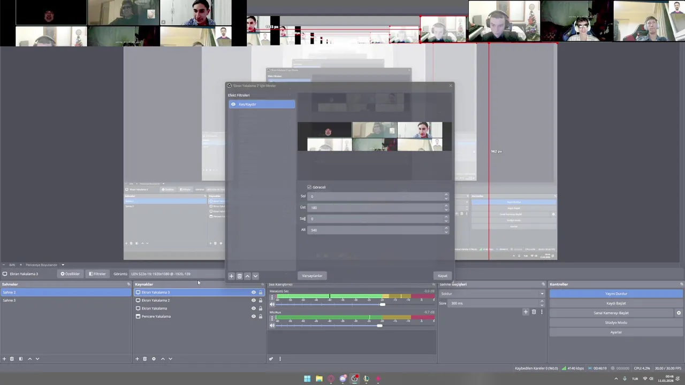Click Yayını Durdur to stop streaming
This screenshot has width=685, height=385.
(x=616, y=294)
